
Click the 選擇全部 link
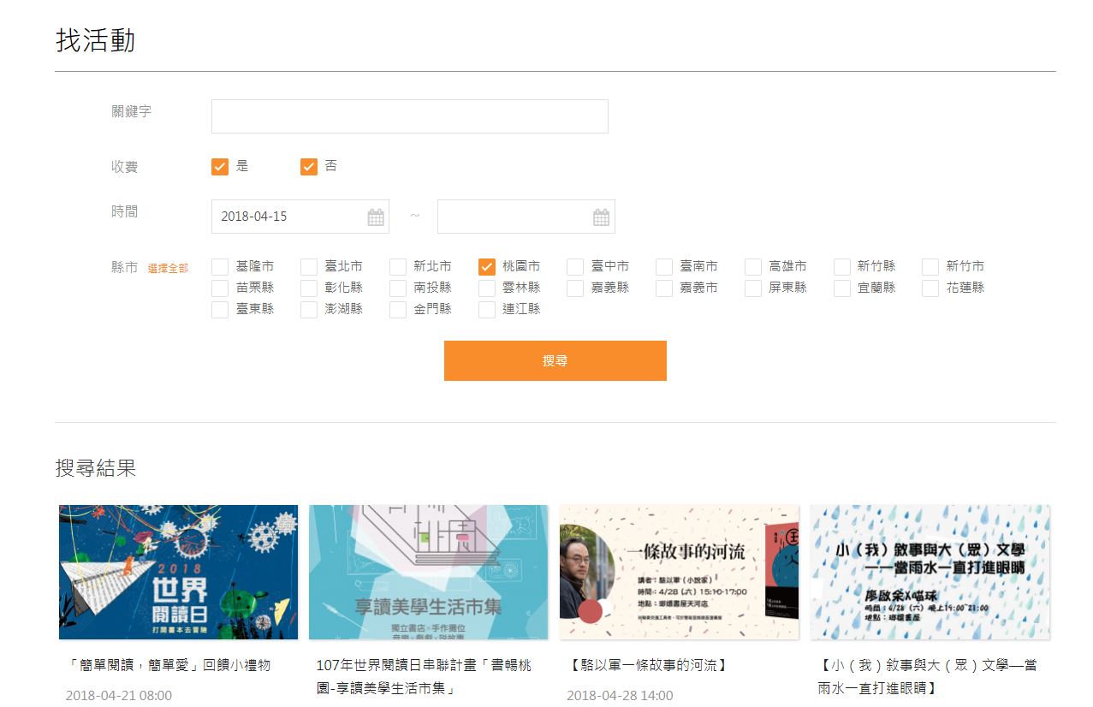point(168,269)
